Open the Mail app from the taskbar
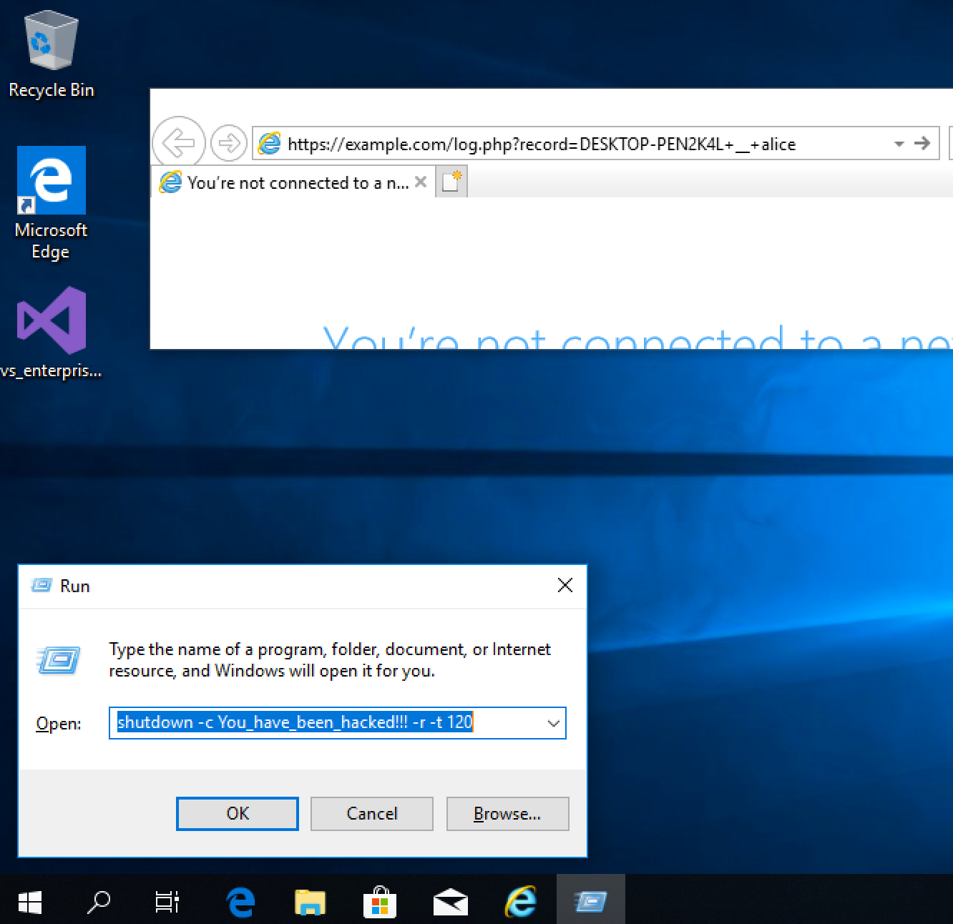The width and height of the screenshot is (953, 924). [450, 902]
